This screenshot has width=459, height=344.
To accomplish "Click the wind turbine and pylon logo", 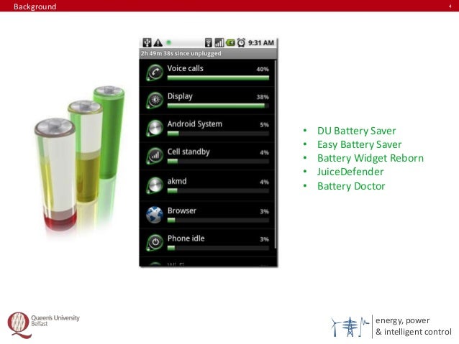I will (x=350, y=327).
